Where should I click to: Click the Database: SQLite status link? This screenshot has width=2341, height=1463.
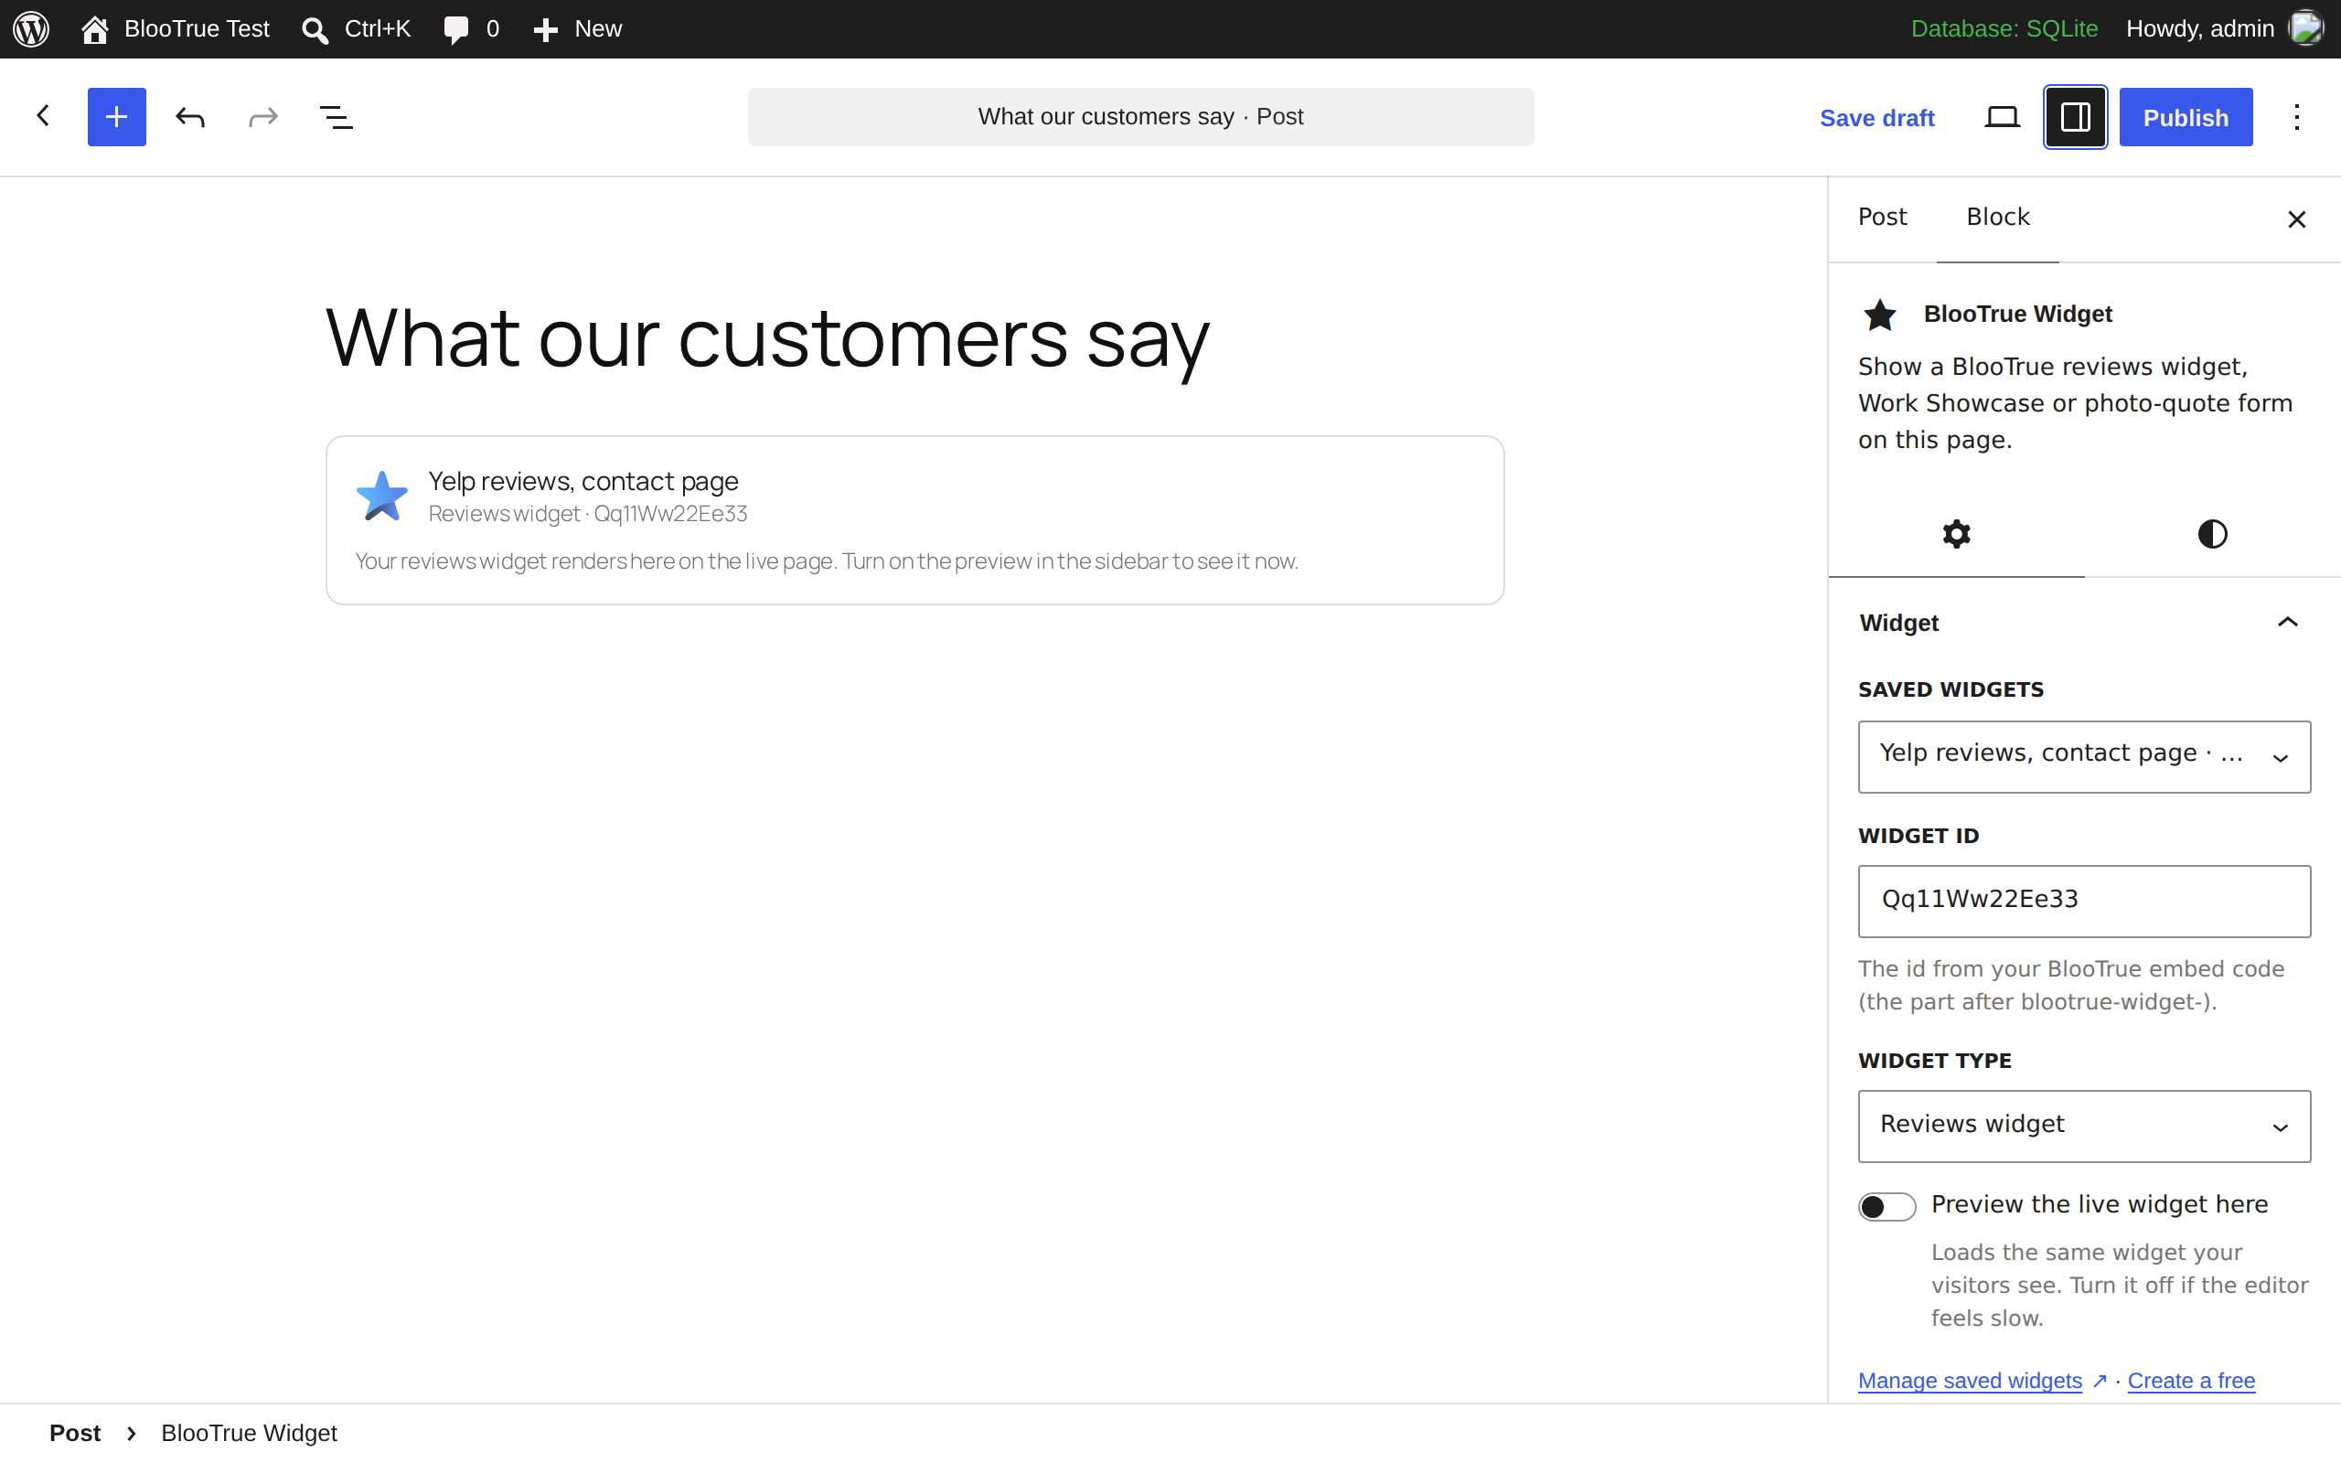pyautogui.click(x=2004, y=29)
